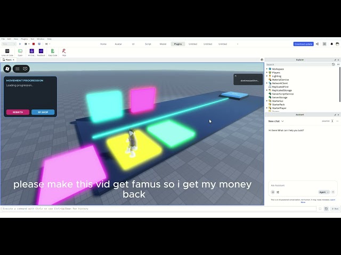The image size is (341, 255).
Task: Launch the AI Chat plugin
Action: [x=32, y=52]
